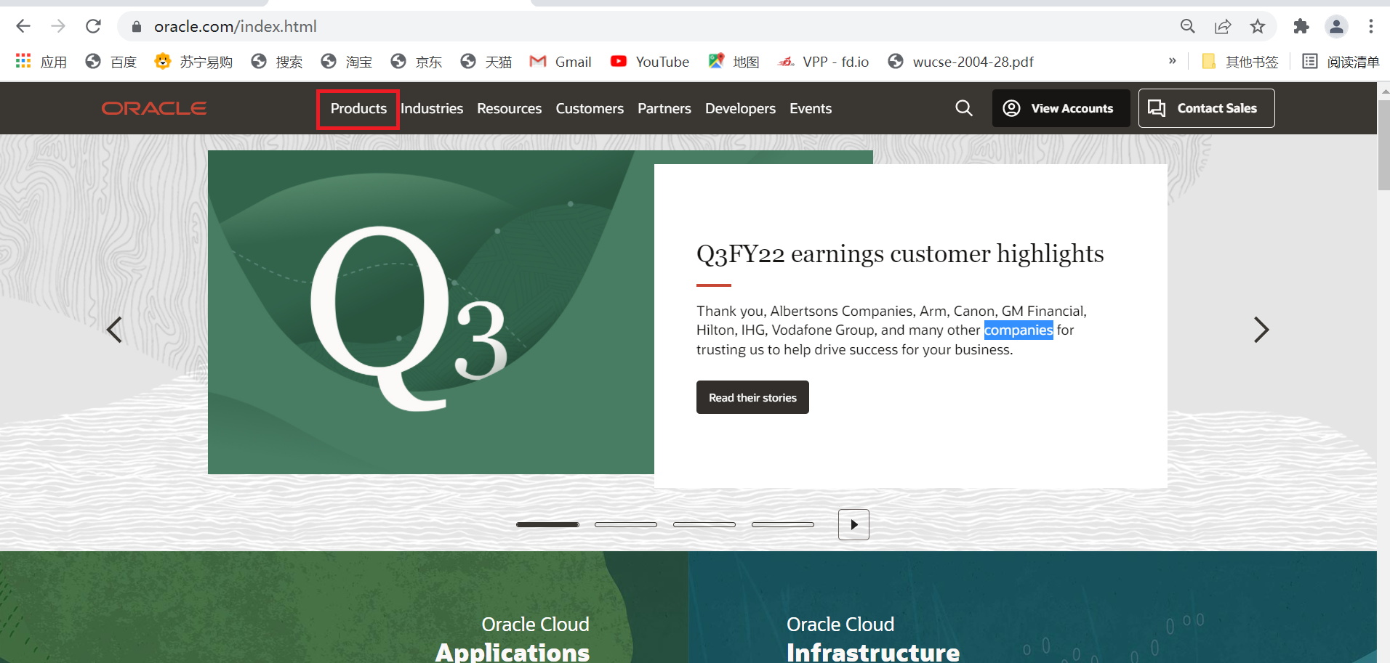Go back using browser back arrow
This screenshot has height=663, width=1390.
(23, 27)
